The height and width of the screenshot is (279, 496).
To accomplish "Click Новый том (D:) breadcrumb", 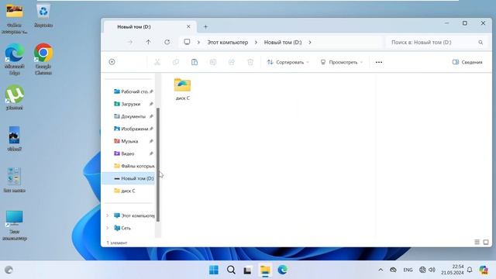I will [283, 42].
